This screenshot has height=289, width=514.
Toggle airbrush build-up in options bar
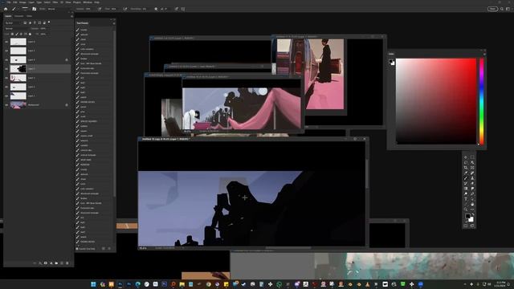click(125, 9)
